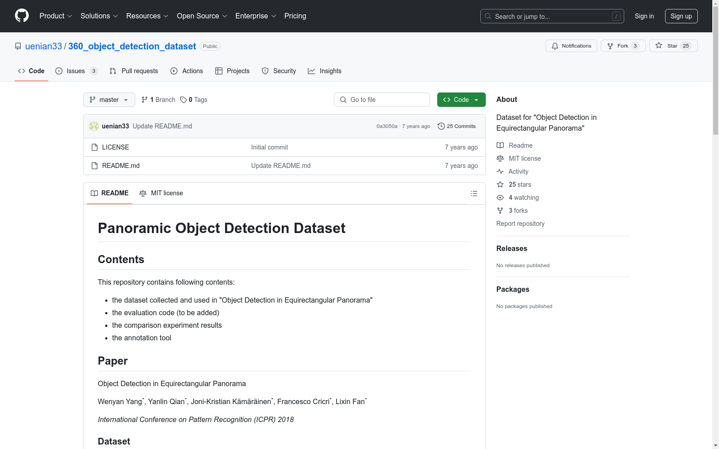
Task: Click the Packages heading link
Action: click(513, 289)
